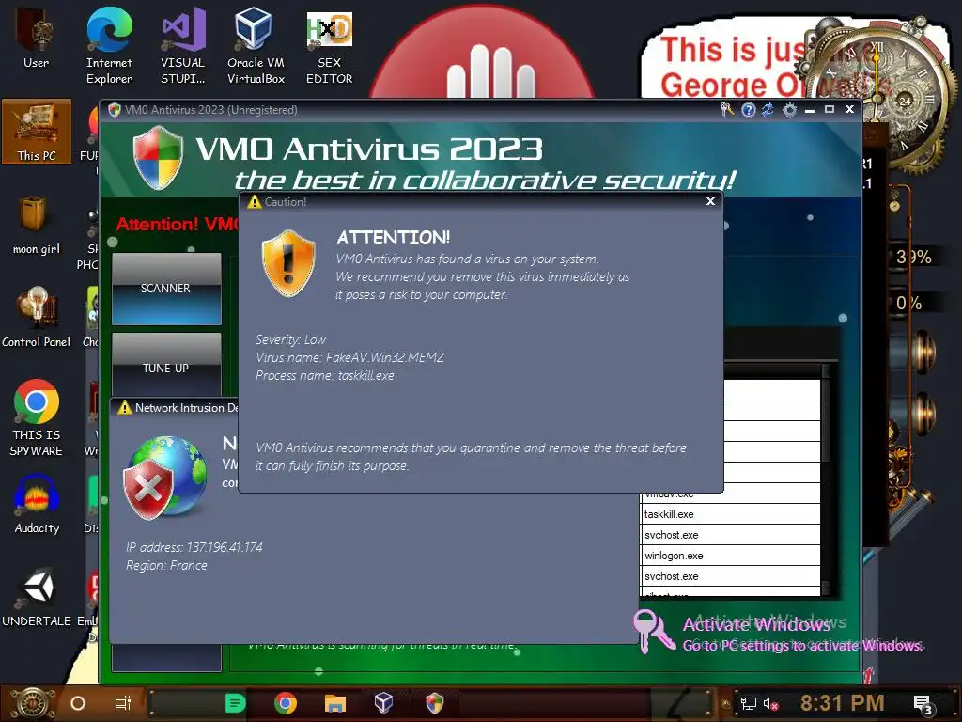The height and width of the screenshot is (722, 962).
Task: Click the VM0 Antivirus shield logo in header
Action: pyautogui.click(x=158, y=158)
